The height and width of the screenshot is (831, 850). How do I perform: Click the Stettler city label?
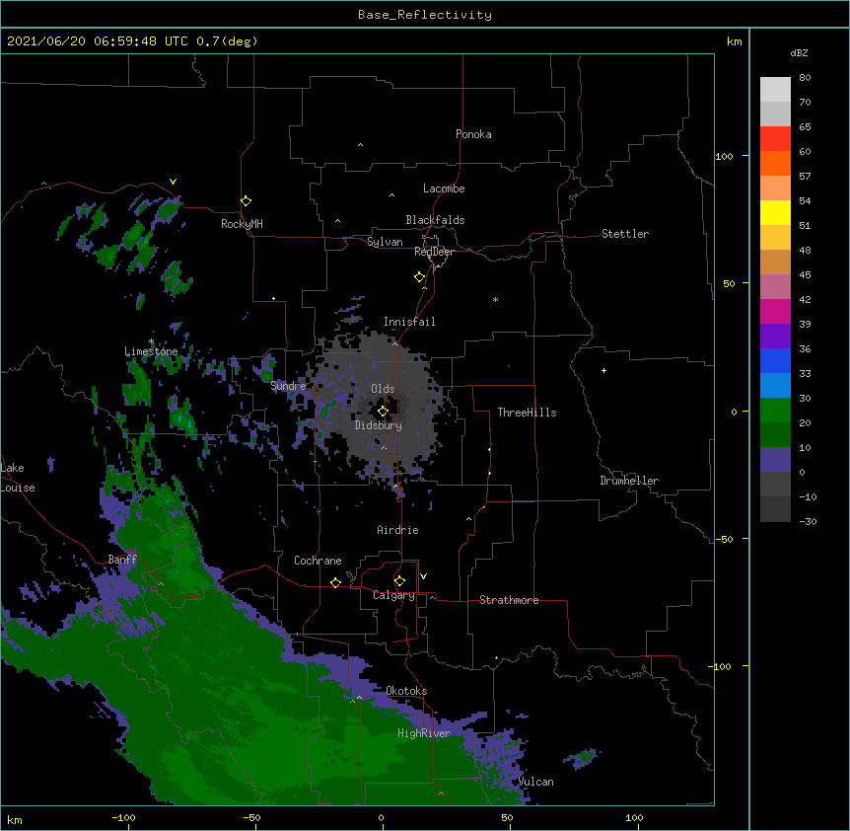tap(625, 234)
